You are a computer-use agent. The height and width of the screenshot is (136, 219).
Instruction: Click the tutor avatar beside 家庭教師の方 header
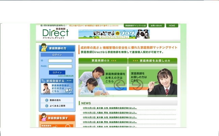44,48
